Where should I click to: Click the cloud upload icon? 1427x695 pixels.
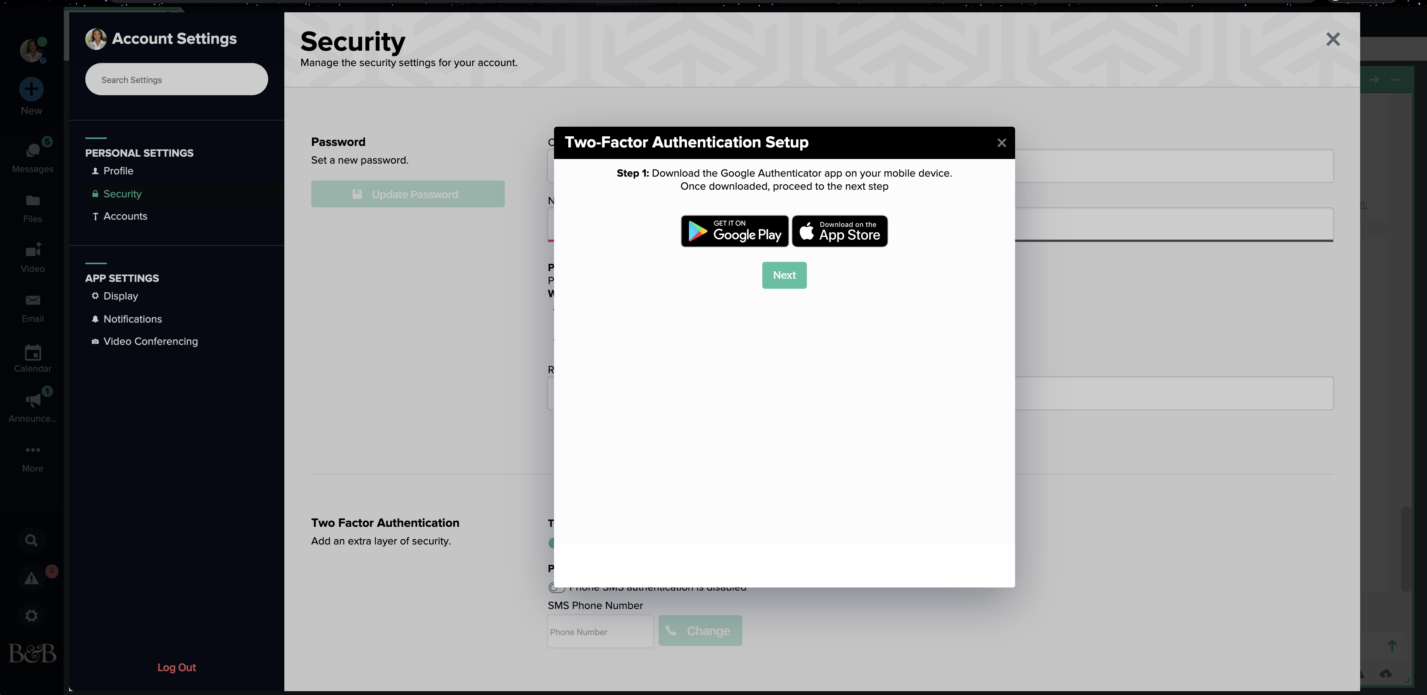tap(1386, 673)
